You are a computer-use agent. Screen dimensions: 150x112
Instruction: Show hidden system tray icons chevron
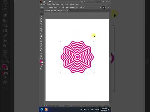[82, 110]
